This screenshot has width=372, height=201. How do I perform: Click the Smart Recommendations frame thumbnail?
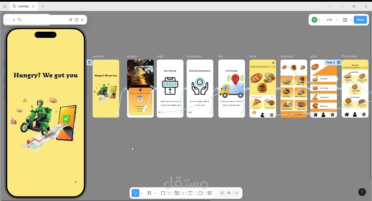200,88
